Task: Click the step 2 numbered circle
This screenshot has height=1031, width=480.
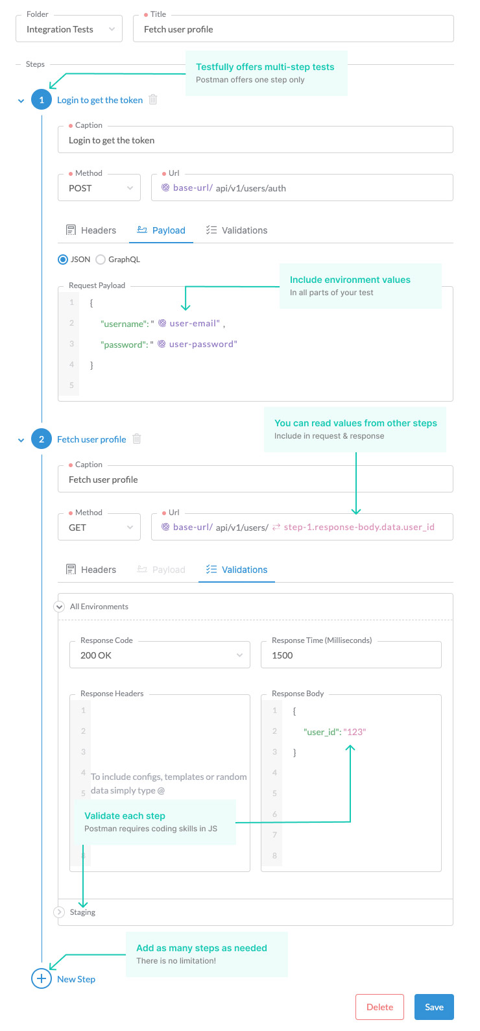Action: coord(42,439)
